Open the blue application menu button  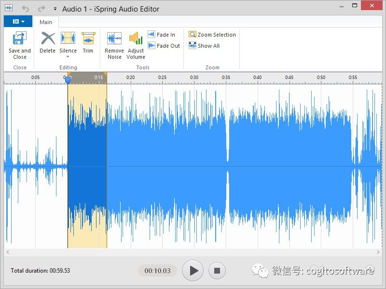(x=18, y=21)
